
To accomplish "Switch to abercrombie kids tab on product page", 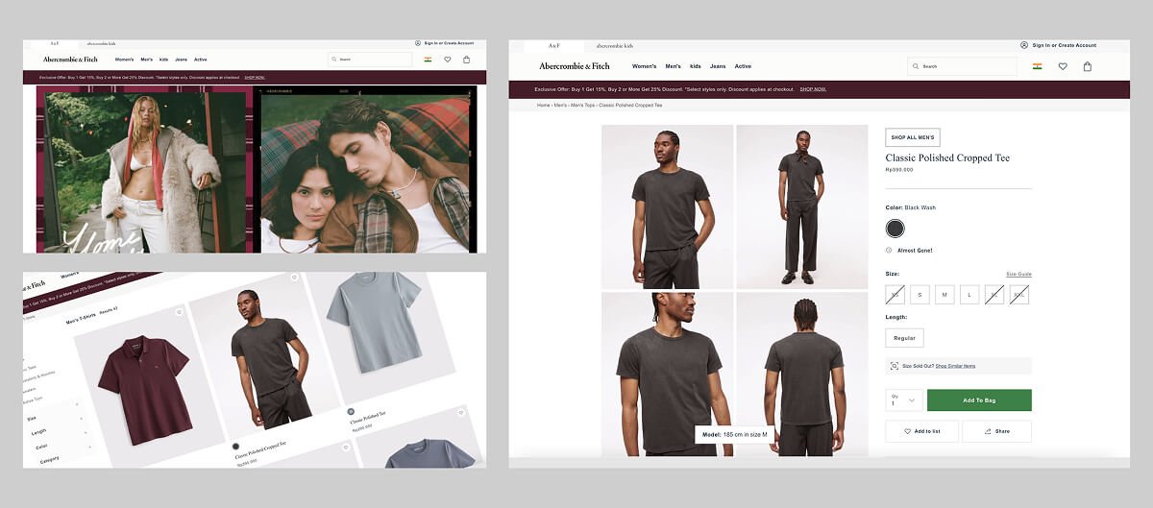I will click(x=614, y=45).
